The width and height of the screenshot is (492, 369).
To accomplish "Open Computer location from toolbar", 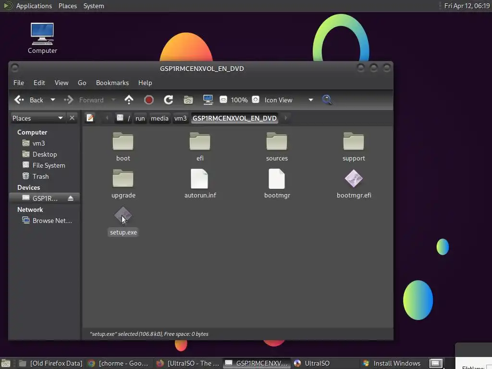I will click(208, 100).
